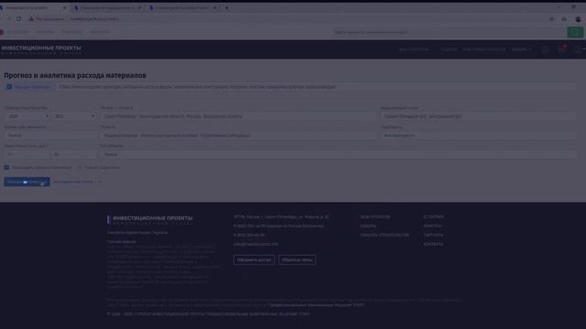Click the investment amount 'До' field
The height and width of the screenshot is (329, 586).
[74, 154]
